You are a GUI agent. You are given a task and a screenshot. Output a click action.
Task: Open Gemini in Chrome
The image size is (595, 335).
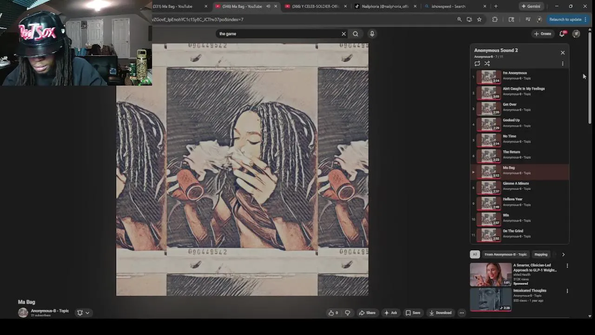(x=531, y=7)
